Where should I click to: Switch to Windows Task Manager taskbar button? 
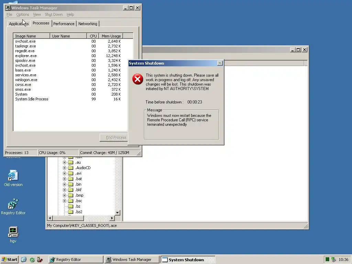(x=132, y=260)
